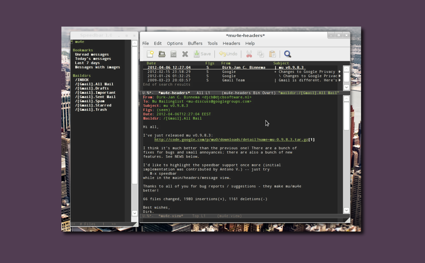Click the open directory (Dired) toolbar icon
Viewport: 425px width, 263px height.
tap(173, 54)
